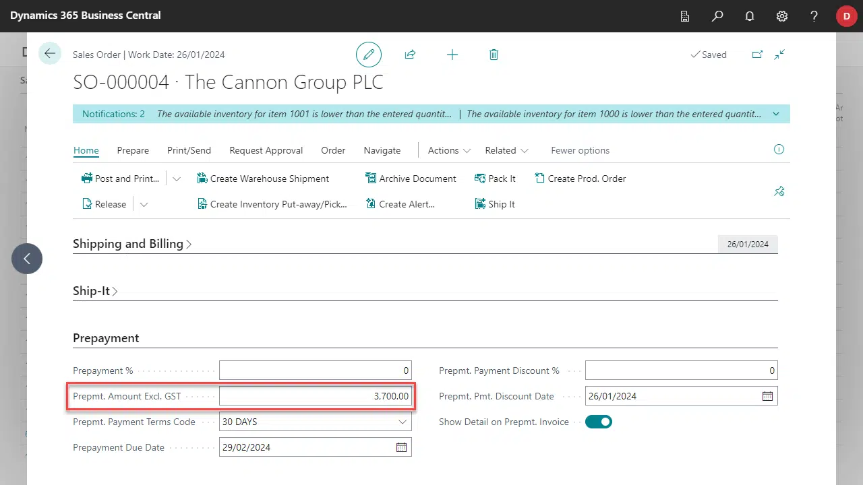Open the page in a new window

coord(757,55)
